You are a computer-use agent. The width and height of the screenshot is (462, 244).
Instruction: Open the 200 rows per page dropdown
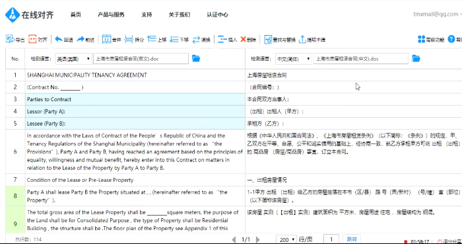coord(286,239)
